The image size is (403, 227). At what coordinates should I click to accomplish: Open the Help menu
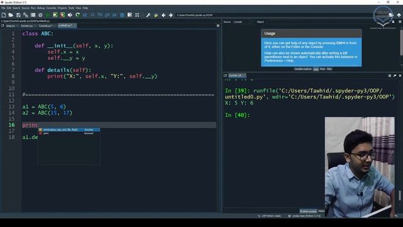click(x=85, y=8)
